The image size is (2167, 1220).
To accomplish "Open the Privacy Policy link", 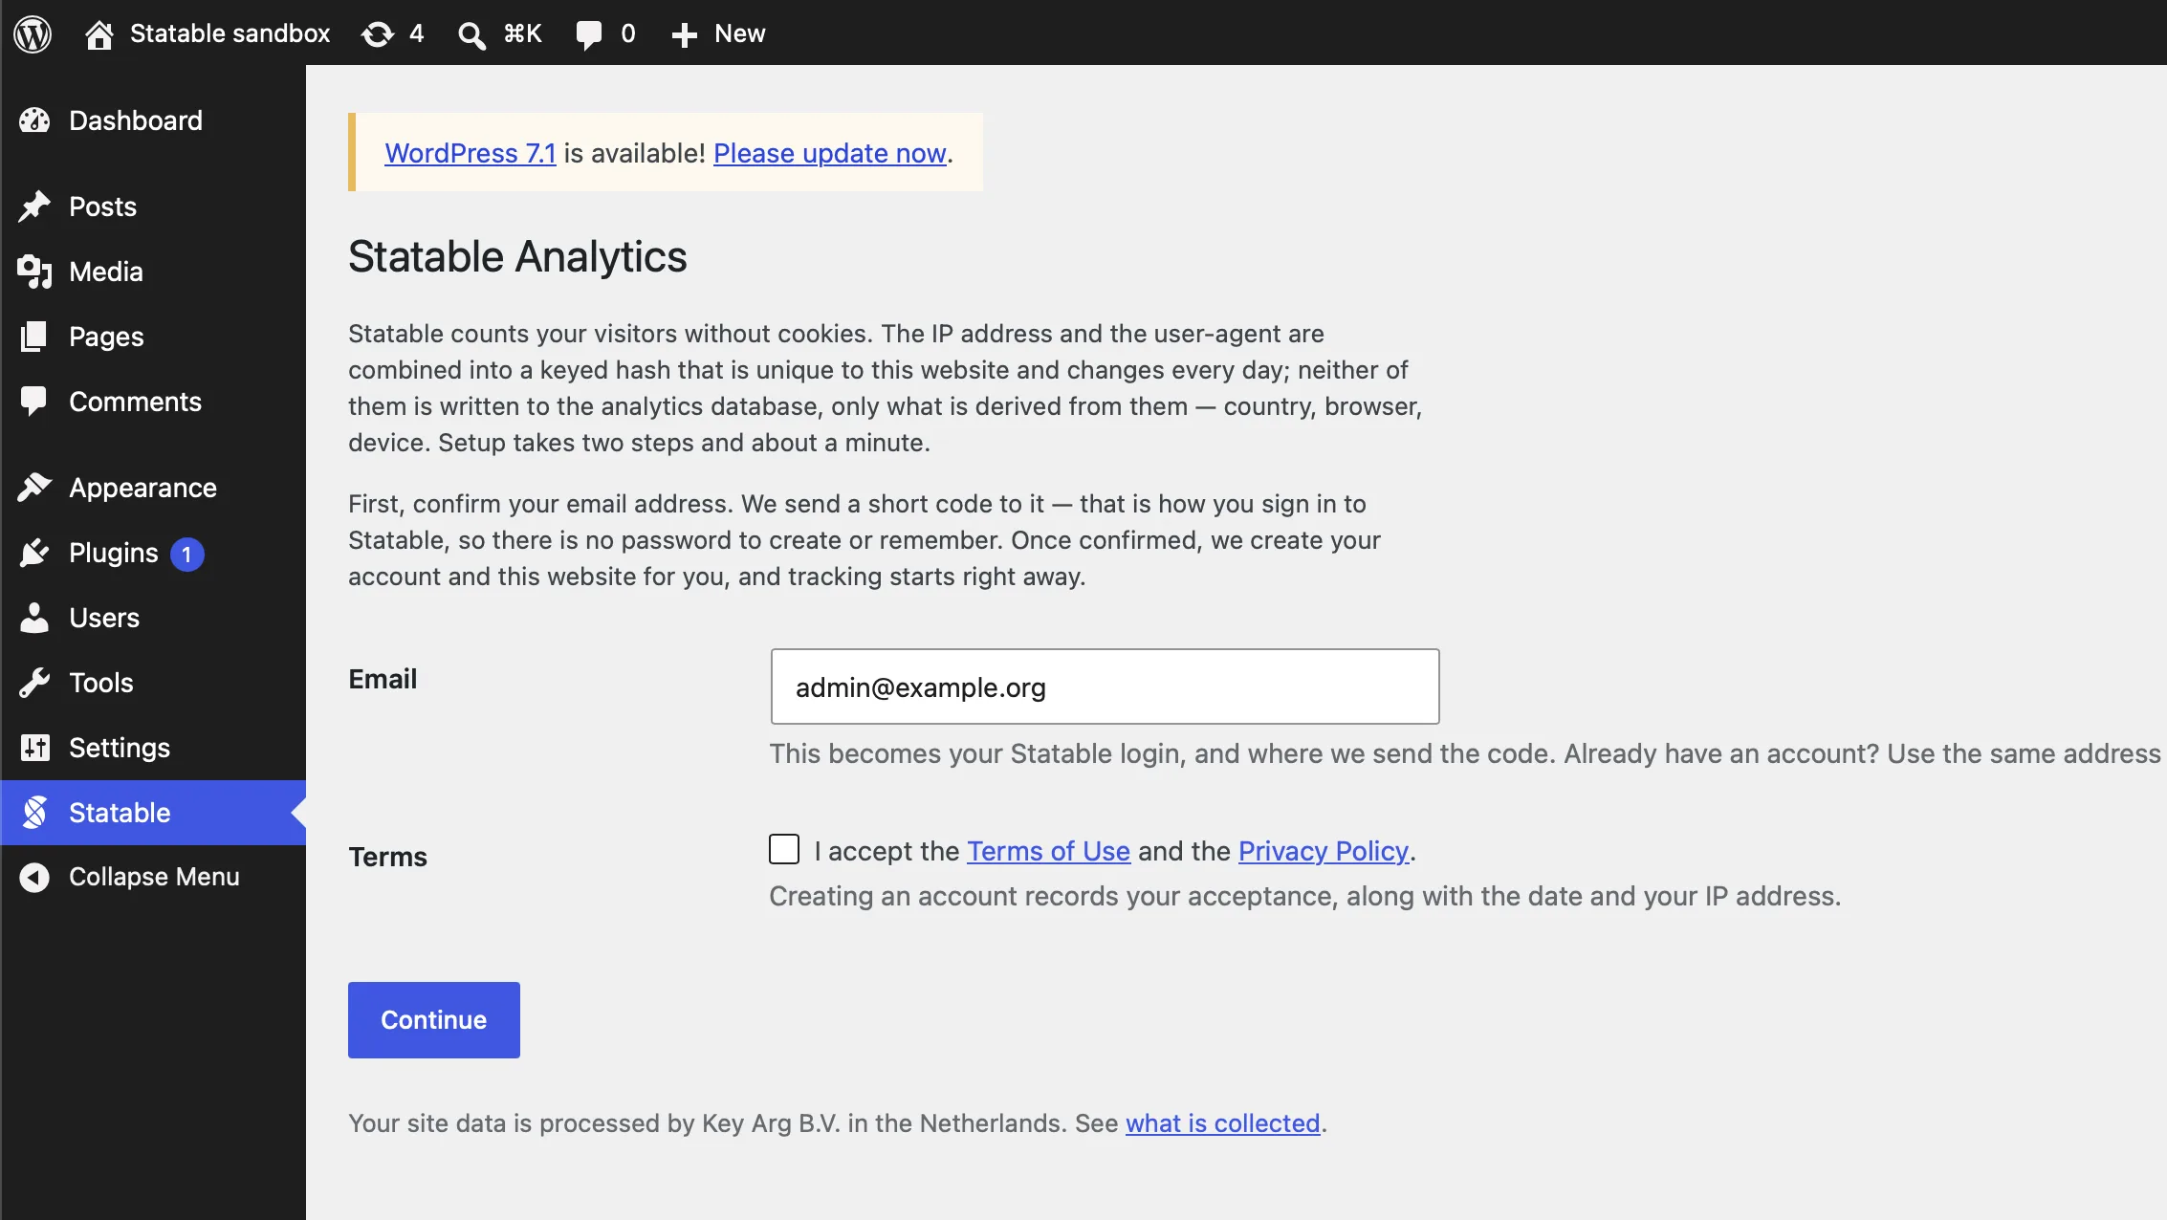I will (x=1324, y=851).
